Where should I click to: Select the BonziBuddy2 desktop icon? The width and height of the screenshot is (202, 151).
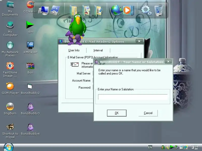click(30, 89)
